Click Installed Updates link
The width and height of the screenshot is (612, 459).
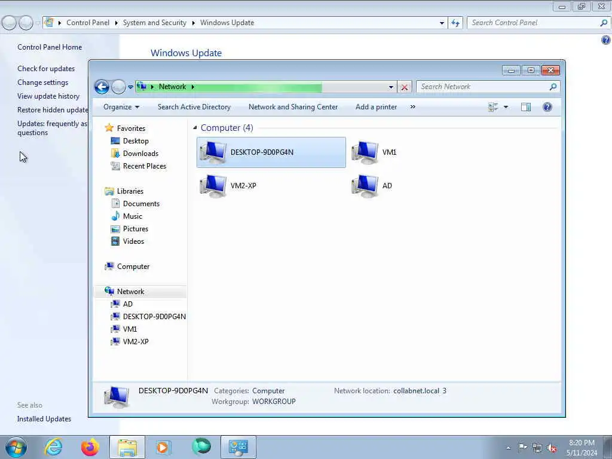44,419
